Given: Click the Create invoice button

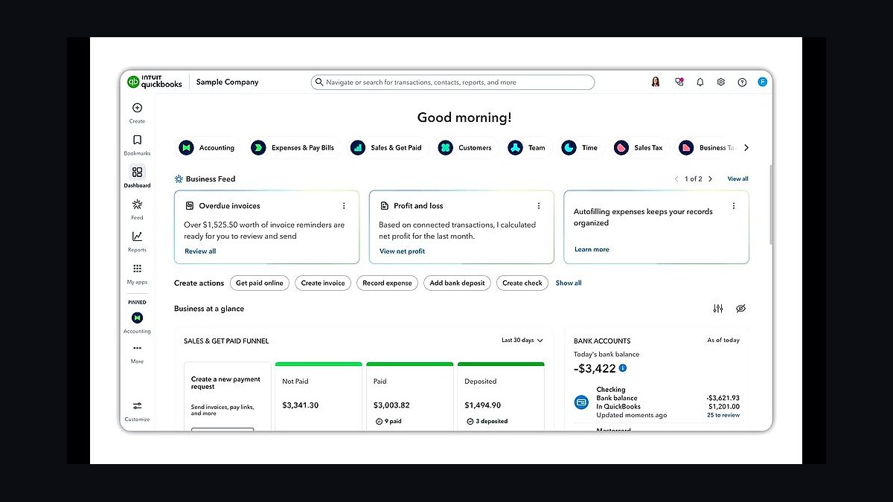Looking at the screenshot, I should tap(323, 283).
